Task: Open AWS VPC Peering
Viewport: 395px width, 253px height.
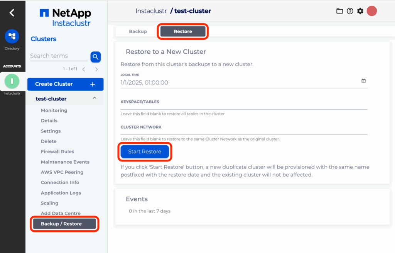Action: coord(62,172)
